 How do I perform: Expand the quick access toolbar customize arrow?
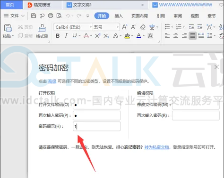pyautogui.click(x=88, y=16)
